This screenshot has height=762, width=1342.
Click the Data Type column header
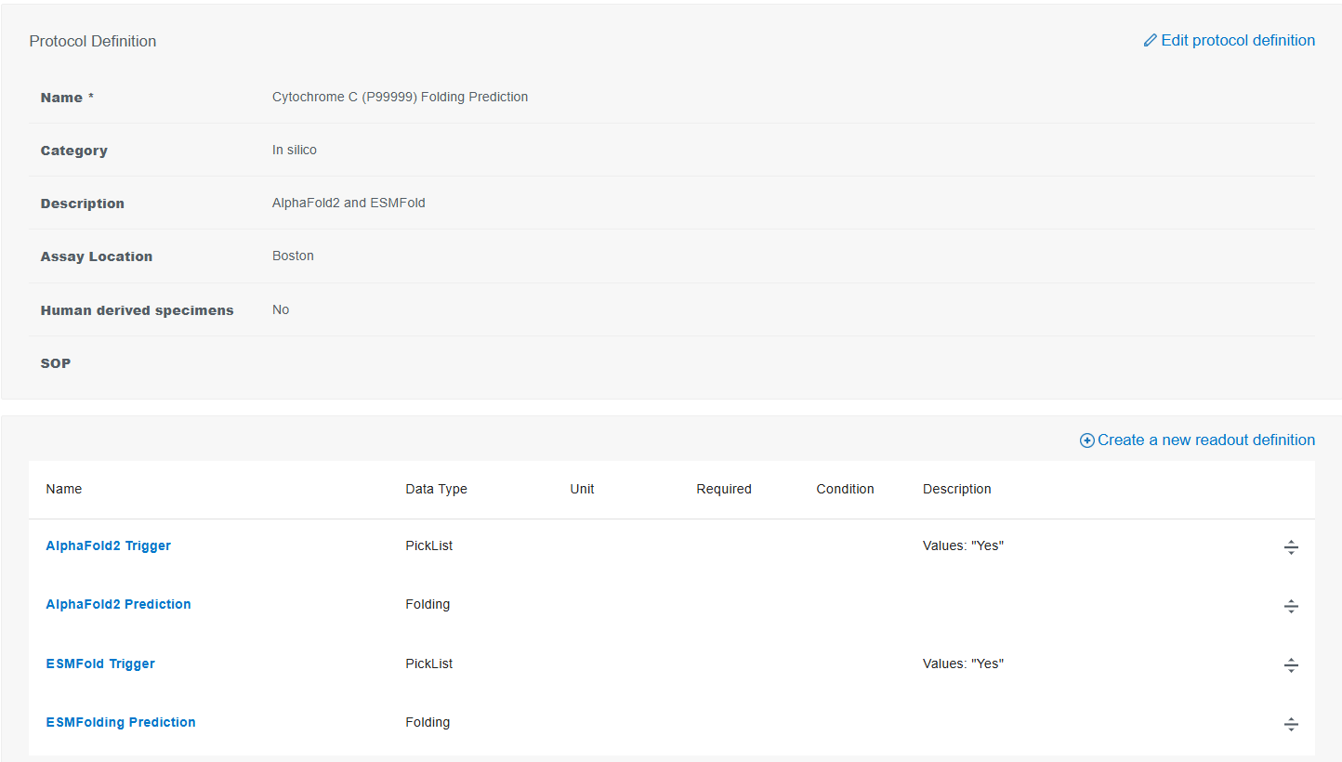coord(437,489)
